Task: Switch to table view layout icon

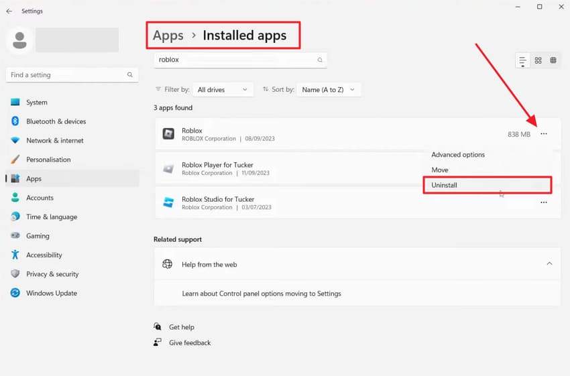Action: coord(553,60)
